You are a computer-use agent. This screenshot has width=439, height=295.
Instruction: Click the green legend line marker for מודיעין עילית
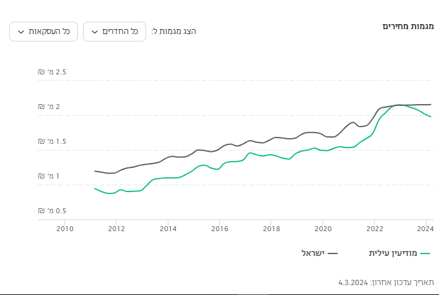coord(424,253)
